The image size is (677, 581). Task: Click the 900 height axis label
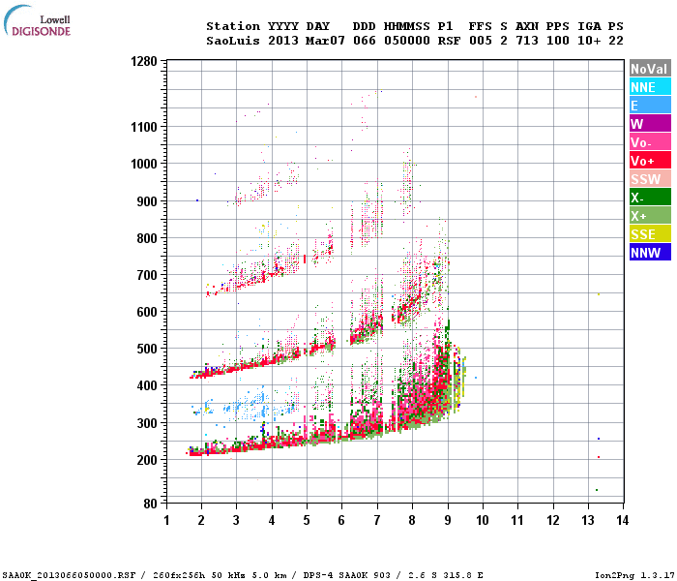tap(147, 201)
